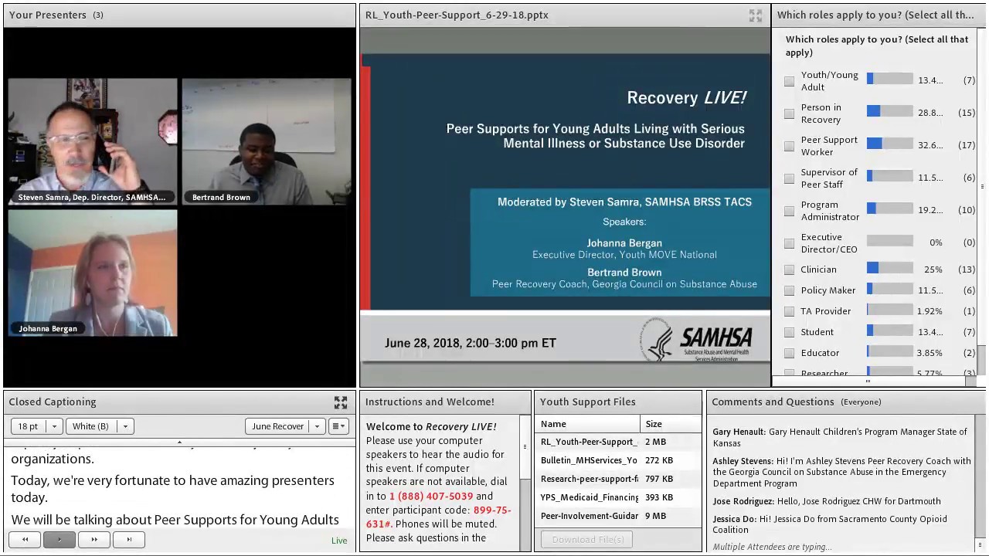Click the Comments and Questions scrollbar
This screenshot has width=989, height=556.
point(981,483)
